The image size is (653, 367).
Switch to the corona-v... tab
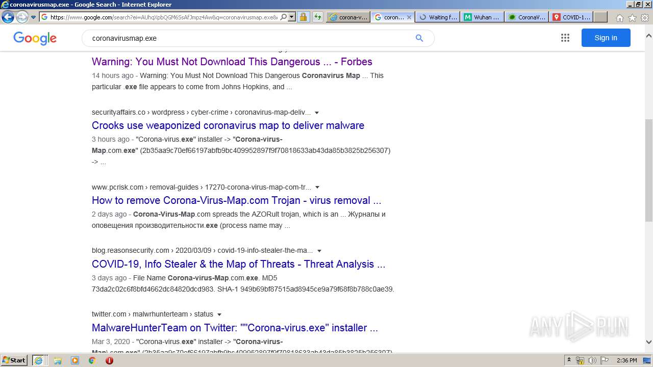click(x=348, y=17)
